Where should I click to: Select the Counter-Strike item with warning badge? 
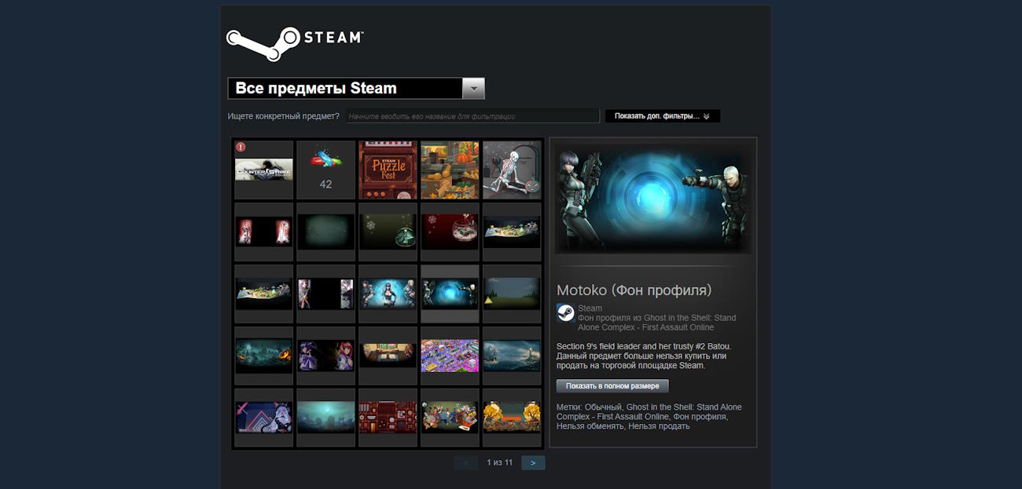coord(264,170)
